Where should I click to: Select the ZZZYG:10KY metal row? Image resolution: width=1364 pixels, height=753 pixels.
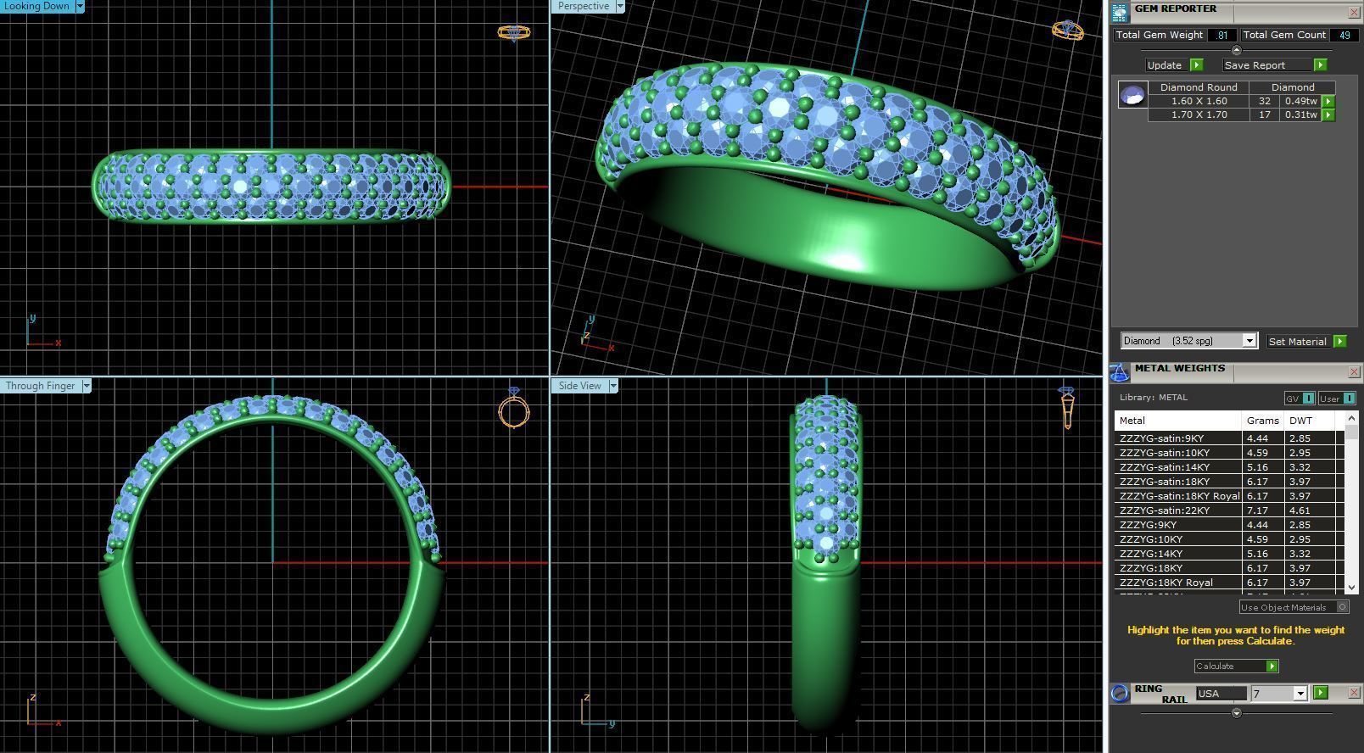pos(1229,539)
